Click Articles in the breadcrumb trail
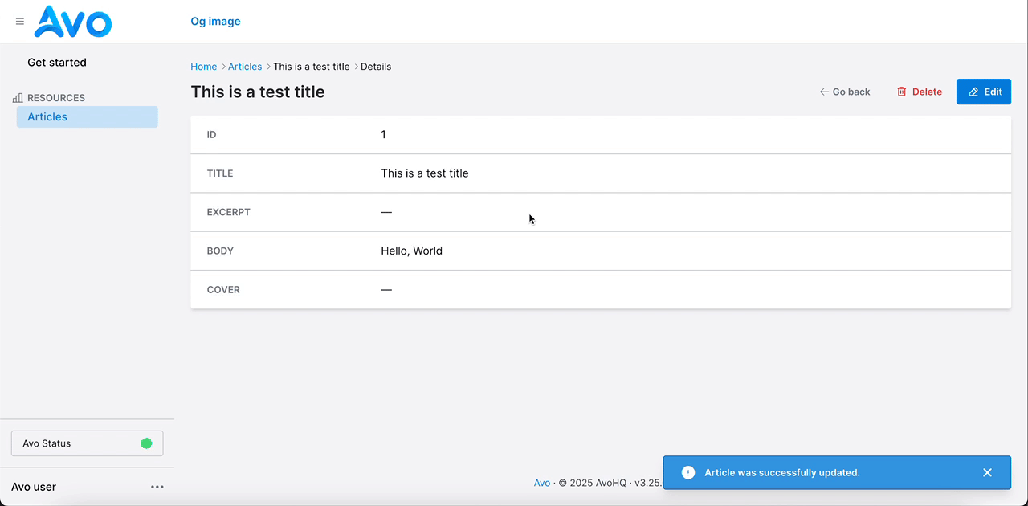 pos(245,67)
